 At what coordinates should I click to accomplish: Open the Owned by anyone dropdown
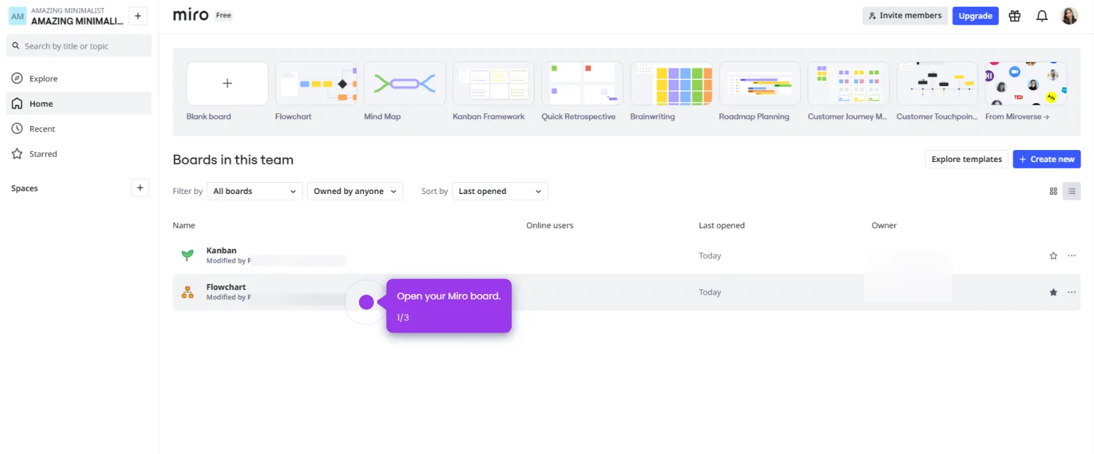[x=355, y=191]
